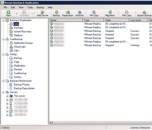152x130 pixels.
Task: Select the SureBackup history tree item
Action: tap(20, 73)
